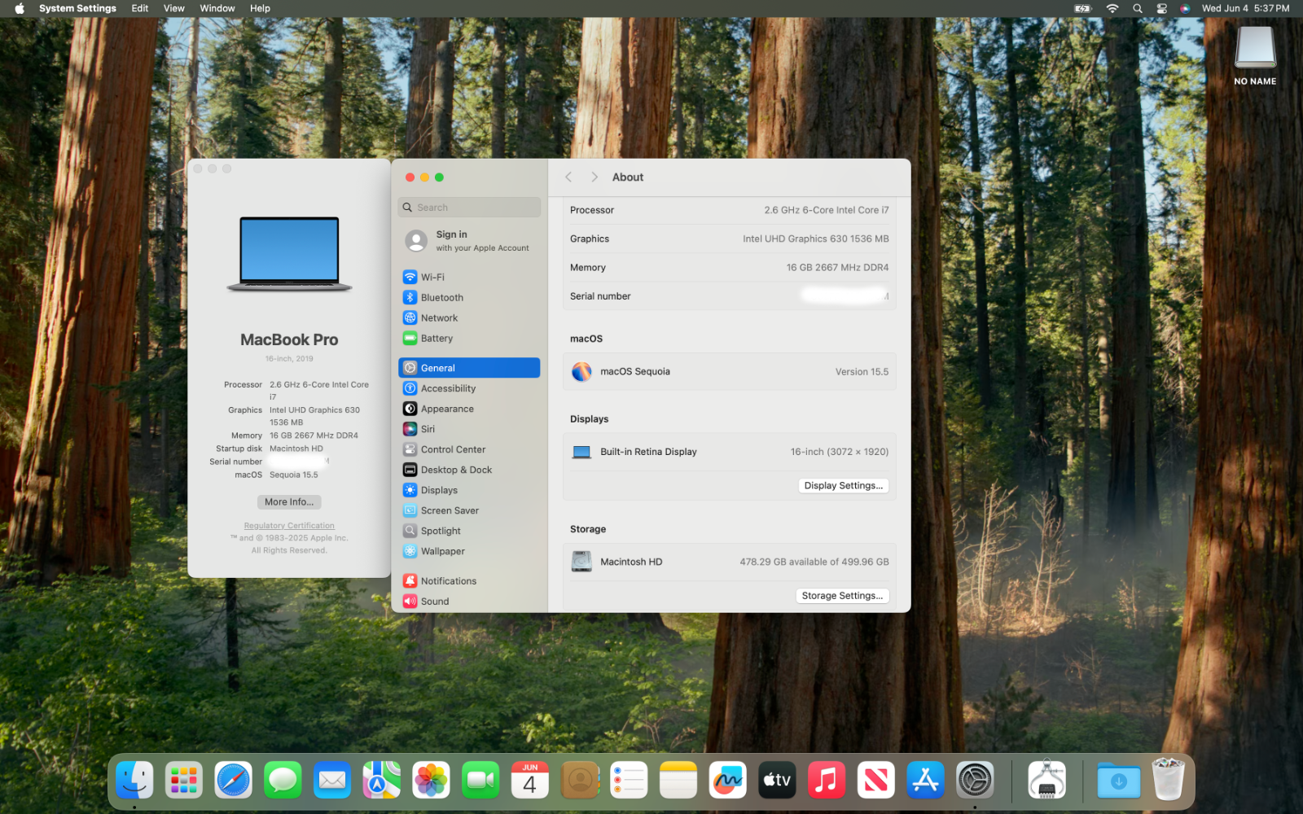Open the View menu

tap(174, 8)
